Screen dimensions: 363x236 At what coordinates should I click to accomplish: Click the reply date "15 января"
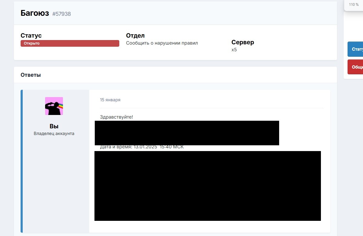(110, 100)
